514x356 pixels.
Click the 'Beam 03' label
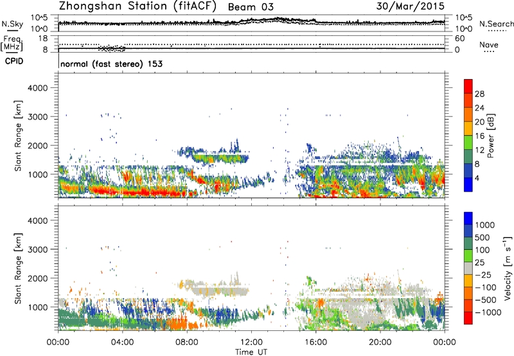tap(251, 7)
